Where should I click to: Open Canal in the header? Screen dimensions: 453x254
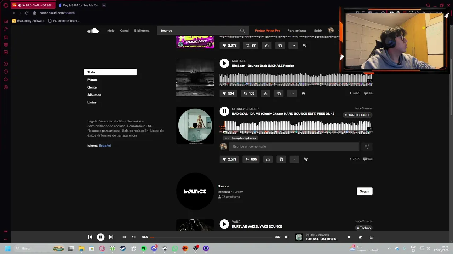124,31
